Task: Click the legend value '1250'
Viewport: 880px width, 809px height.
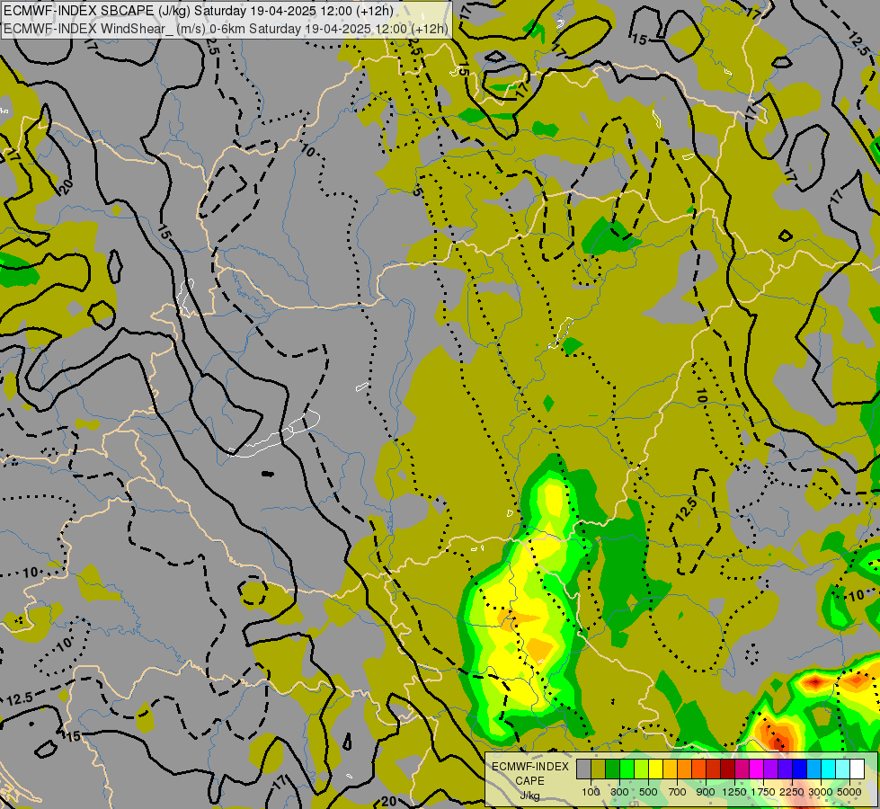Action: coord(734,792)
